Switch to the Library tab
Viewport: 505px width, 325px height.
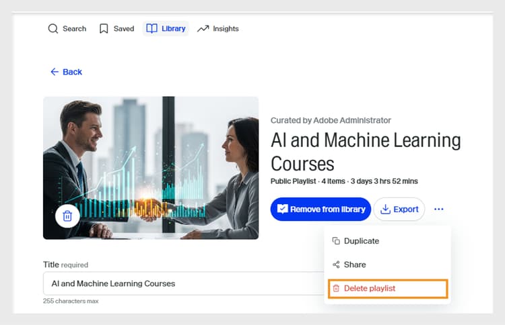(x=166, y=29)
